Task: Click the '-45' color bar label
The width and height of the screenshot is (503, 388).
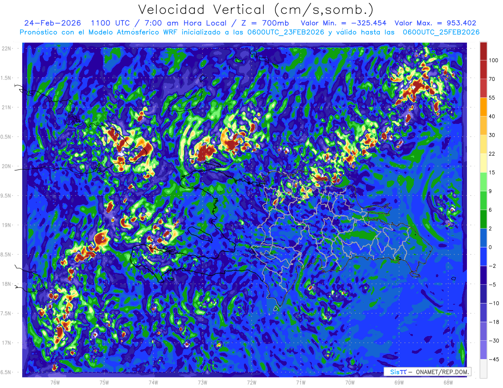Action: [493, 359]
